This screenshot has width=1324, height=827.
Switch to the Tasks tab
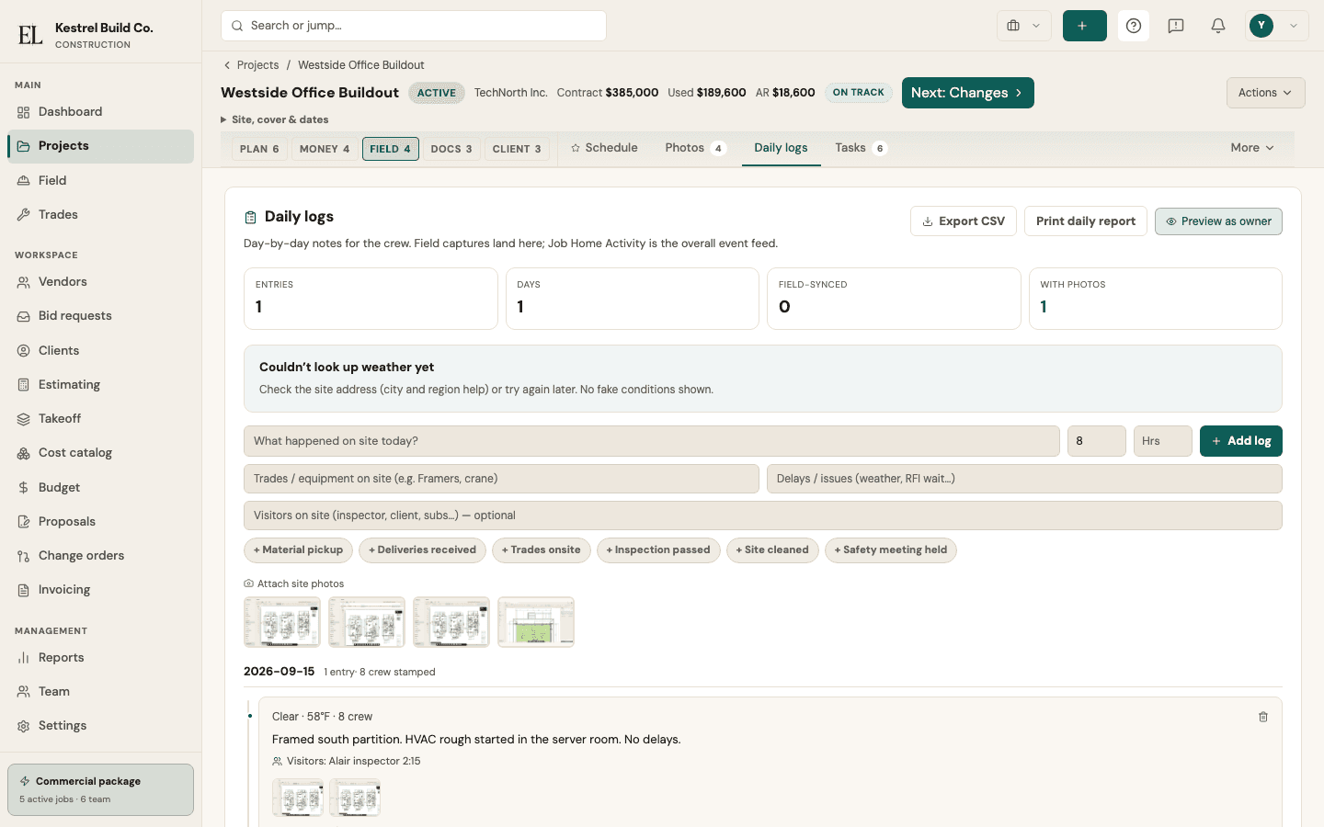point(861,148)
